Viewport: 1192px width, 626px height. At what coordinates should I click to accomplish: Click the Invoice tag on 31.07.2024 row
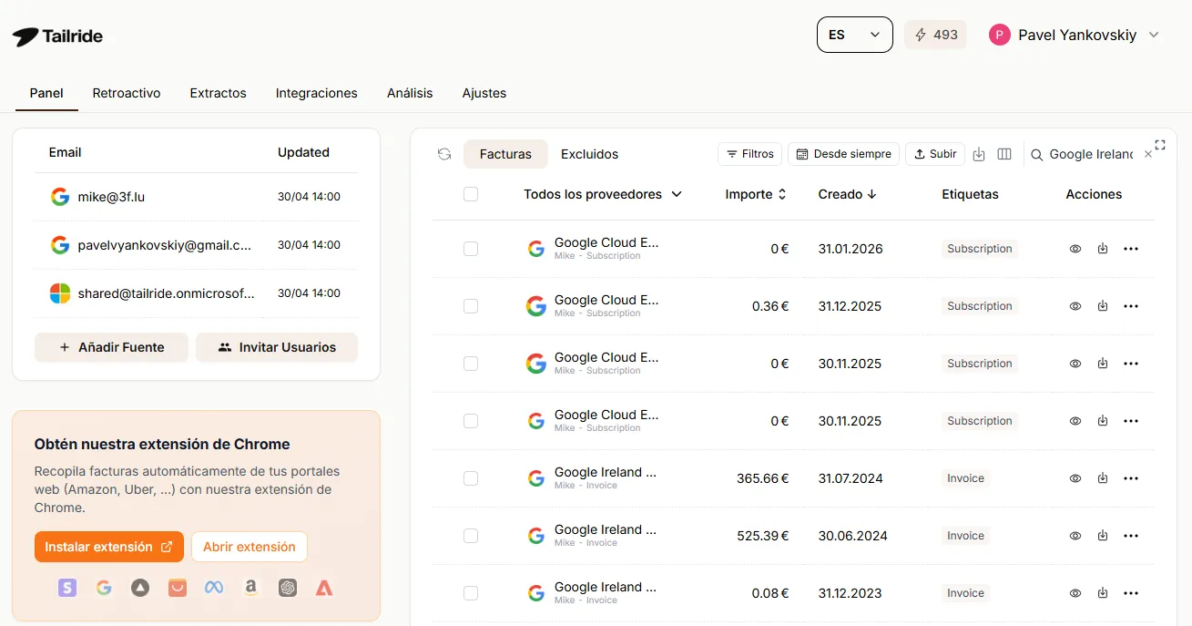click(x=965, y=478)
